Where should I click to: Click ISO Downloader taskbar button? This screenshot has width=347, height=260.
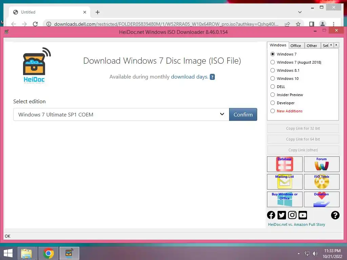(x=69, y=253)
